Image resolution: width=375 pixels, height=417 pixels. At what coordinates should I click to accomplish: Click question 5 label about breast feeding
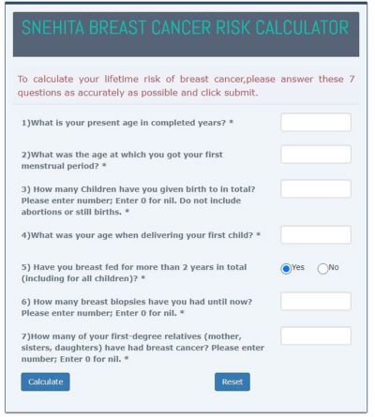tap(134, 273)
